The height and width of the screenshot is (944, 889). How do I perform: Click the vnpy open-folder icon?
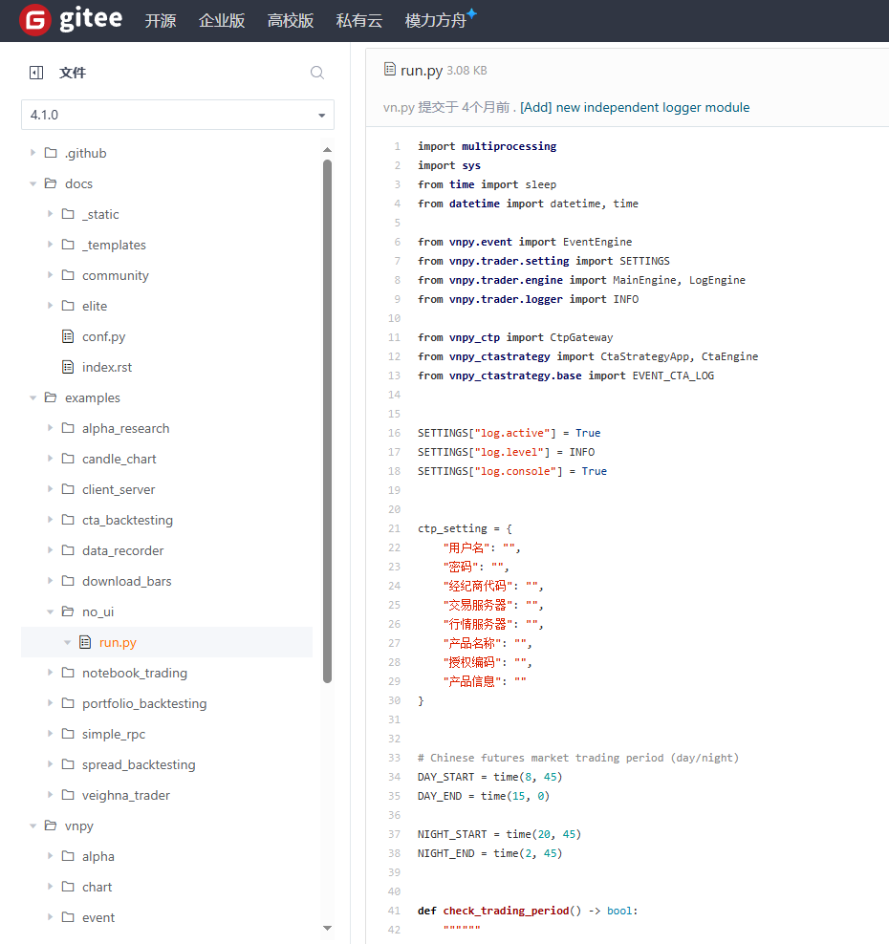point(52,826)
